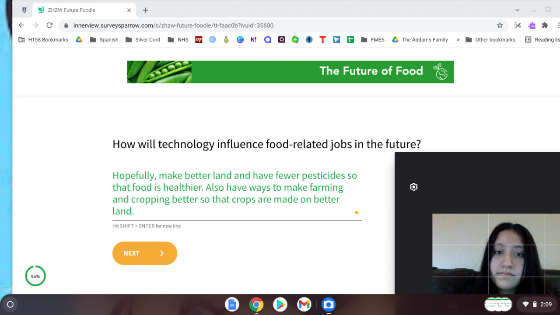This screenshot has width=560, height=315.
Task: Open a new browser tab
Action: tap(146, 10)
